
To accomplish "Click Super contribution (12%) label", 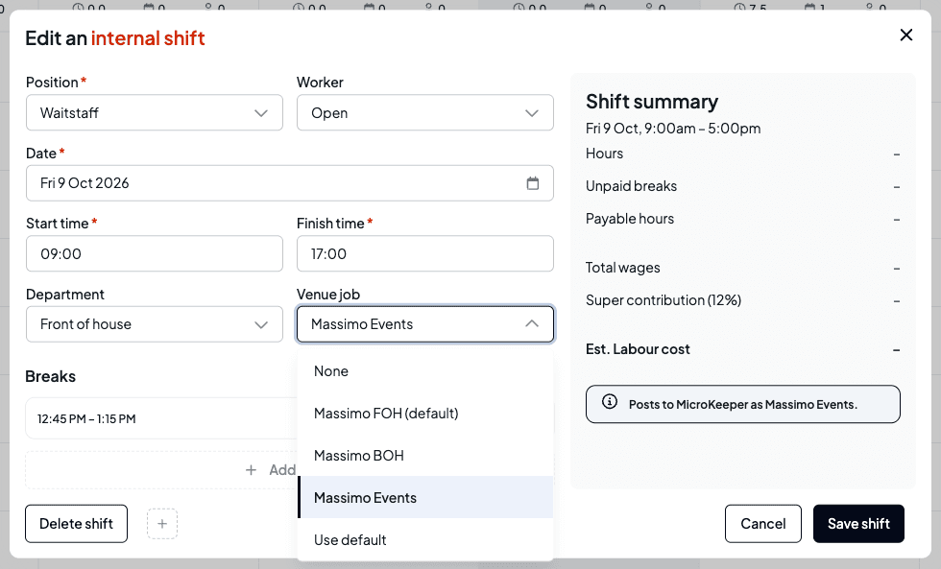I will (x=664, y=299).
